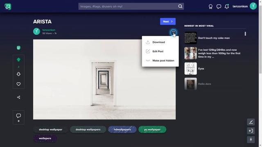Open the Imgur home logo
Screen dimensions: 262x147
pos(8,7)
